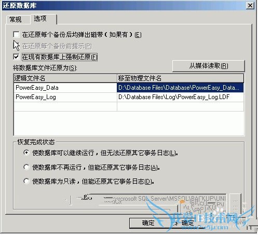This screenshot has height=235, width=258.
Task: Click the 从媒体读取 button
Action: pos(209,66)
